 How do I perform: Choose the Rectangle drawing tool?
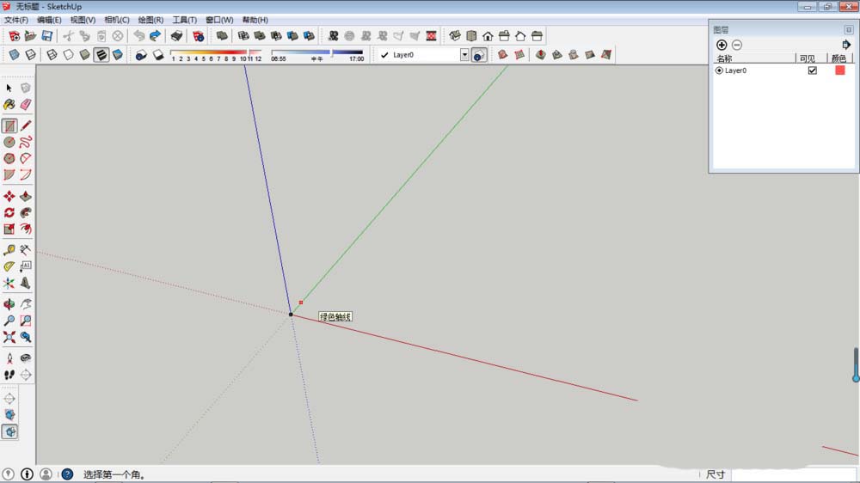tap(9, 125)
